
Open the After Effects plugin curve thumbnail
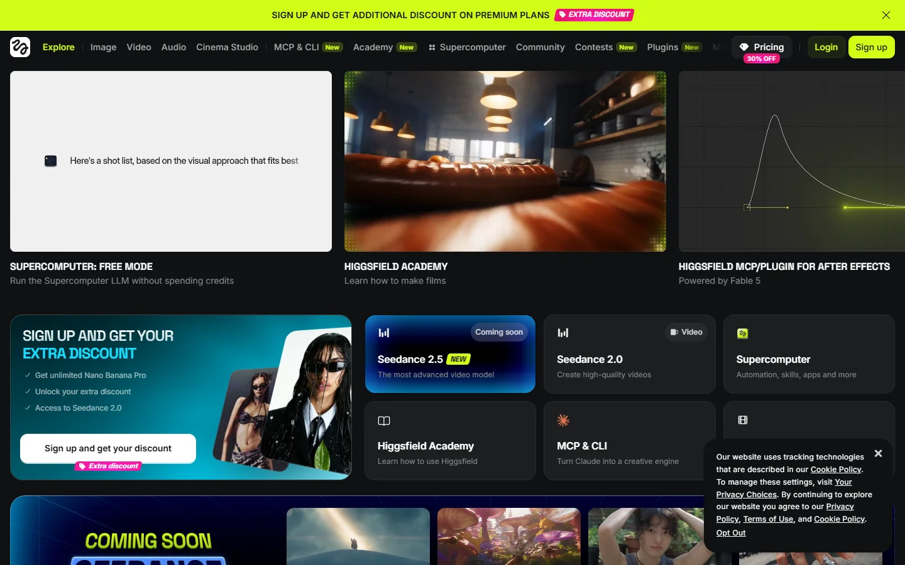792,161
